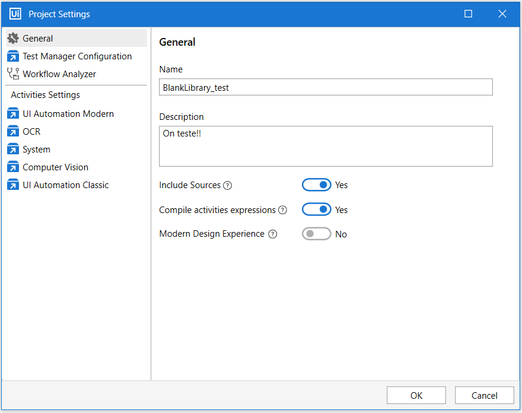522x413 pixels.
Task: Show help tooltip for Include Sources
Action: point(227,185)
